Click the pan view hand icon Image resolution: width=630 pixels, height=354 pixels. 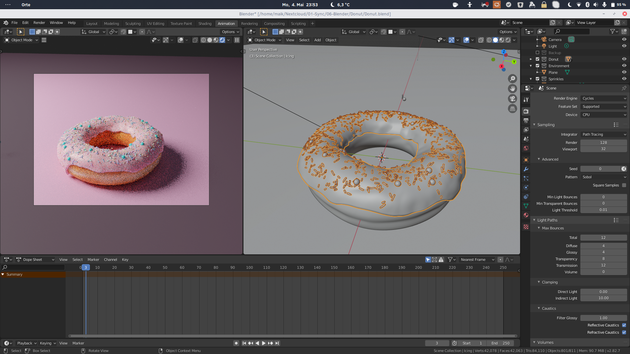512,88
